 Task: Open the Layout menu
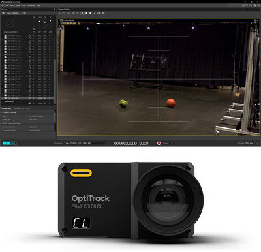click(18, 5)
